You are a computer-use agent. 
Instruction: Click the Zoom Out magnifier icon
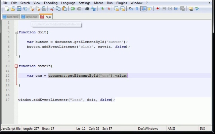pos(108,9)
